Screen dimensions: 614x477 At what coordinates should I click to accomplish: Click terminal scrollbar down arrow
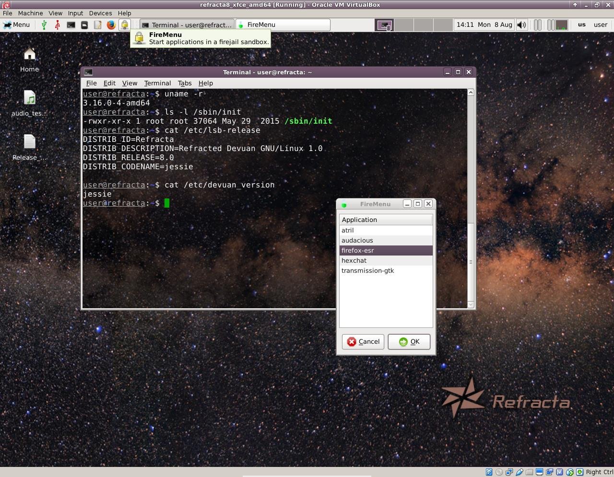[471, 304]
